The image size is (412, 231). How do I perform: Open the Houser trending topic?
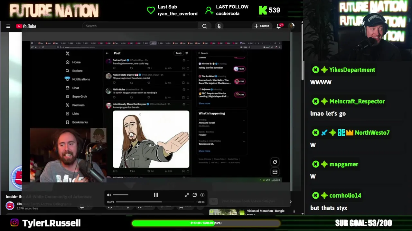(x=202, y=135)
